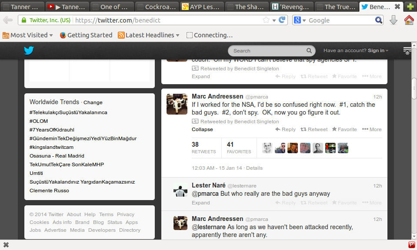Open the Developers footer link
The height and width of the screenshot is (250, 417).
point(102,230)
